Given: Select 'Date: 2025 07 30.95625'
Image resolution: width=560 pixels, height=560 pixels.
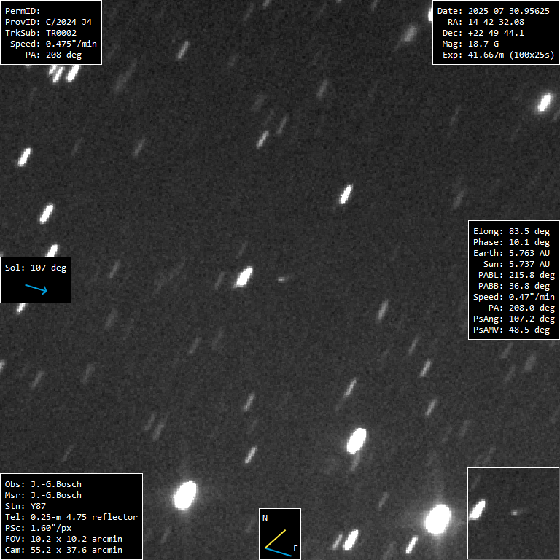Looking at the screenshot, I should tap(493, 11).
